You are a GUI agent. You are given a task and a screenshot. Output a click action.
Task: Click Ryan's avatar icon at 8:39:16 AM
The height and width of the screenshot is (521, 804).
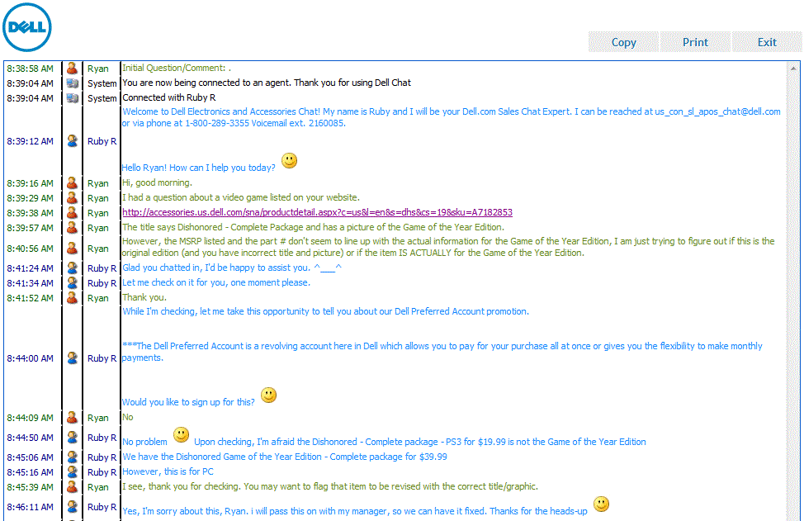tap(73, 183)
